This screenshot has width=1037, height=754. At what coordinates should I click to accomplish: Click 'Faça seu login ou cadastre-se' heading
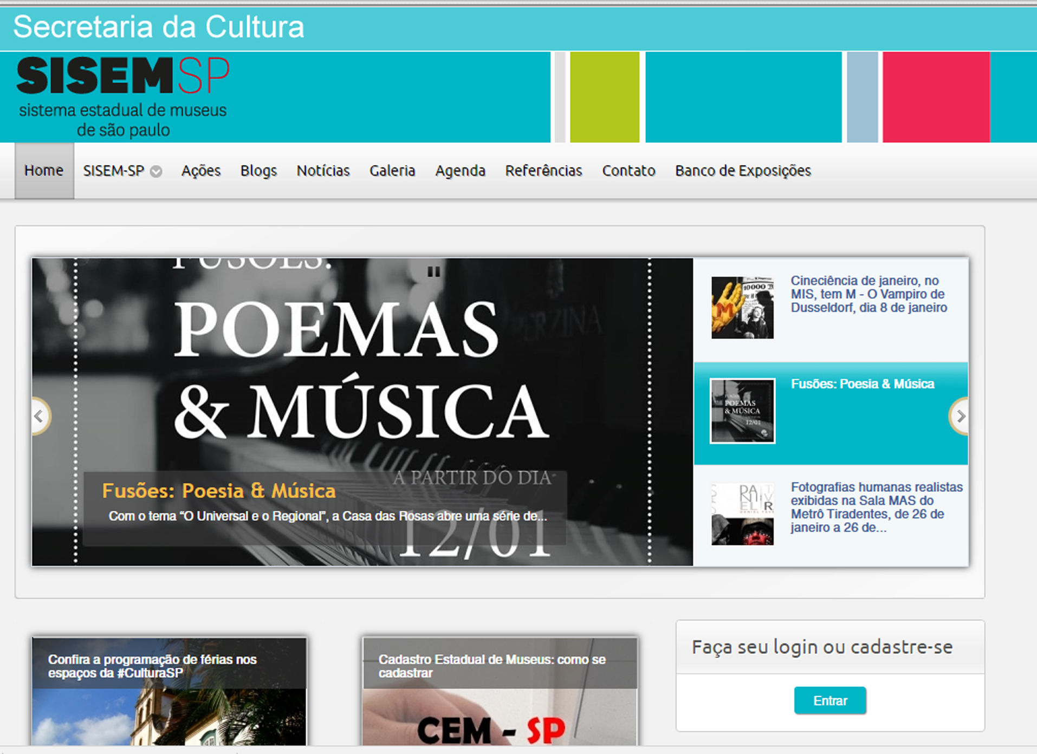click(822, 647)
